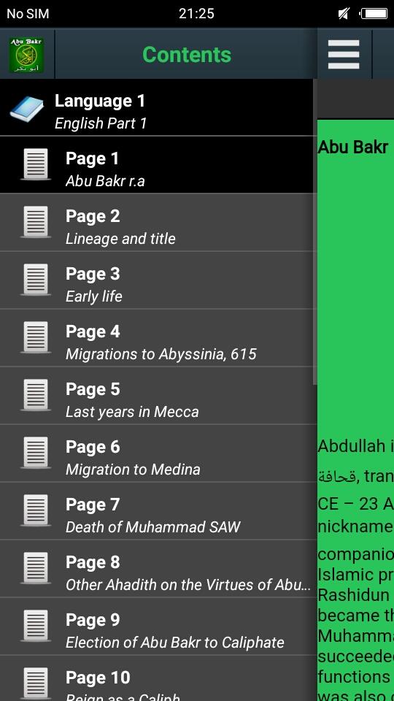Open Migration to Medina page

coord(133,470)
